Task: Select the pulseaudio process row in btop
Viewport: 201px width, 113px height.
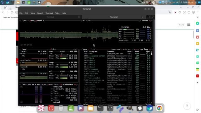Action: 117,78
